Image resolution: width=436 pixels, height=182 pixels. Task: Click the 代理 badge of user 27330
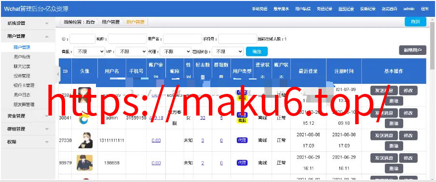tap(242, 140)
